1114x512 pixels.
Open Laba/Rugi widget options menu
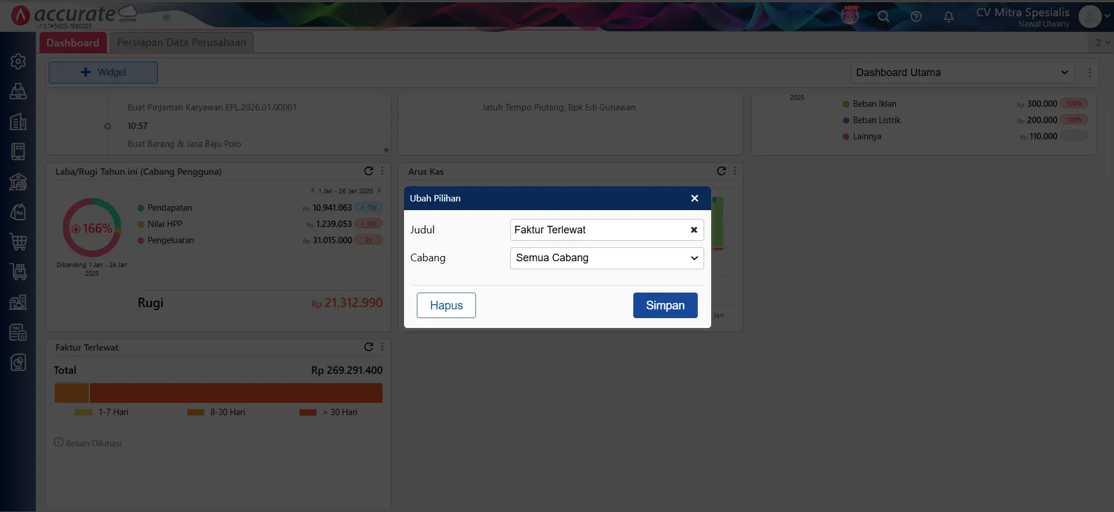coord(382,171)
